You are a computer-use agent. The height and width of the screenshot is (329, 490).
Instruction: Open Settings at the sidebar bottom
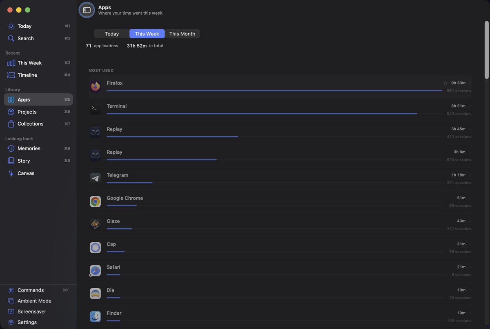click(38, 322)
